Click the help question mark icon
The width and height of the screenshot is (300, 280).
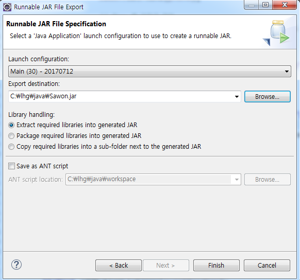pyautogui.click(x=16, y=265)
